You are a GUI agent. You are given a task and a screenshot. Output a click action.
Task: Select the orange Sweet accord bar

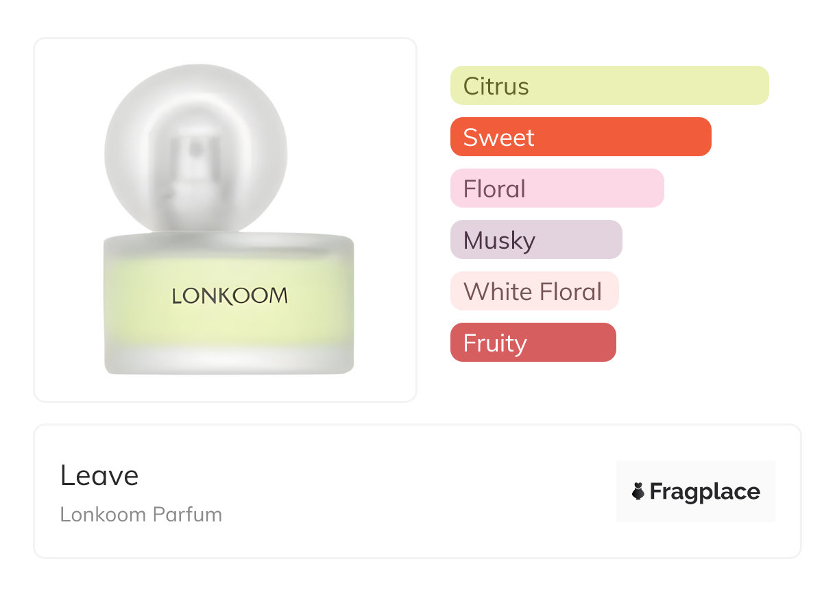tap(580, 137)
